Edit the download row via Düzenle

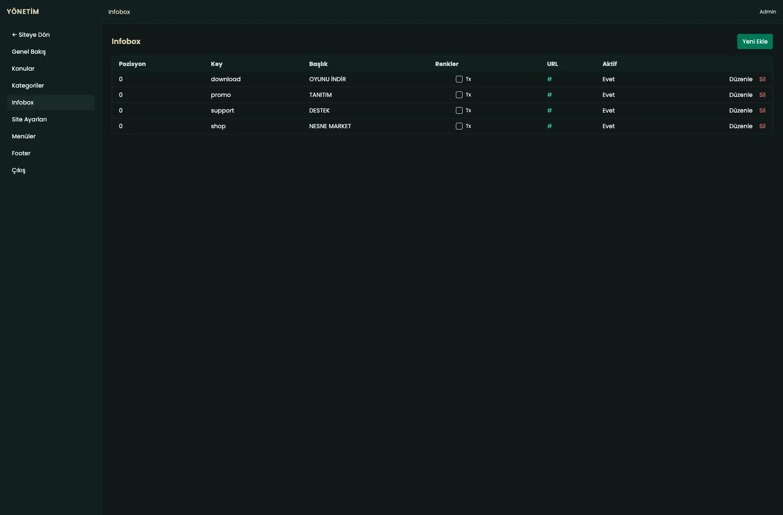pos(741,79)
